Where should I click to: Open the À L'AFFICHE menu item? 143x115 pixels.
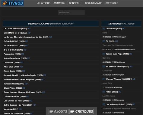(44, 3)
